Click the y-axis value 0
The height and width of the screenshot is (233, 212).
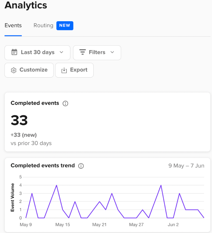click(21, 218)
